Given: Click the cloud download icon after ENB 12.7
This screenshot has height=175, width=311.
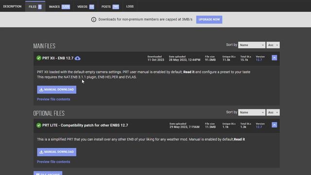Looking at the screenshot, I should pos(78,58).
